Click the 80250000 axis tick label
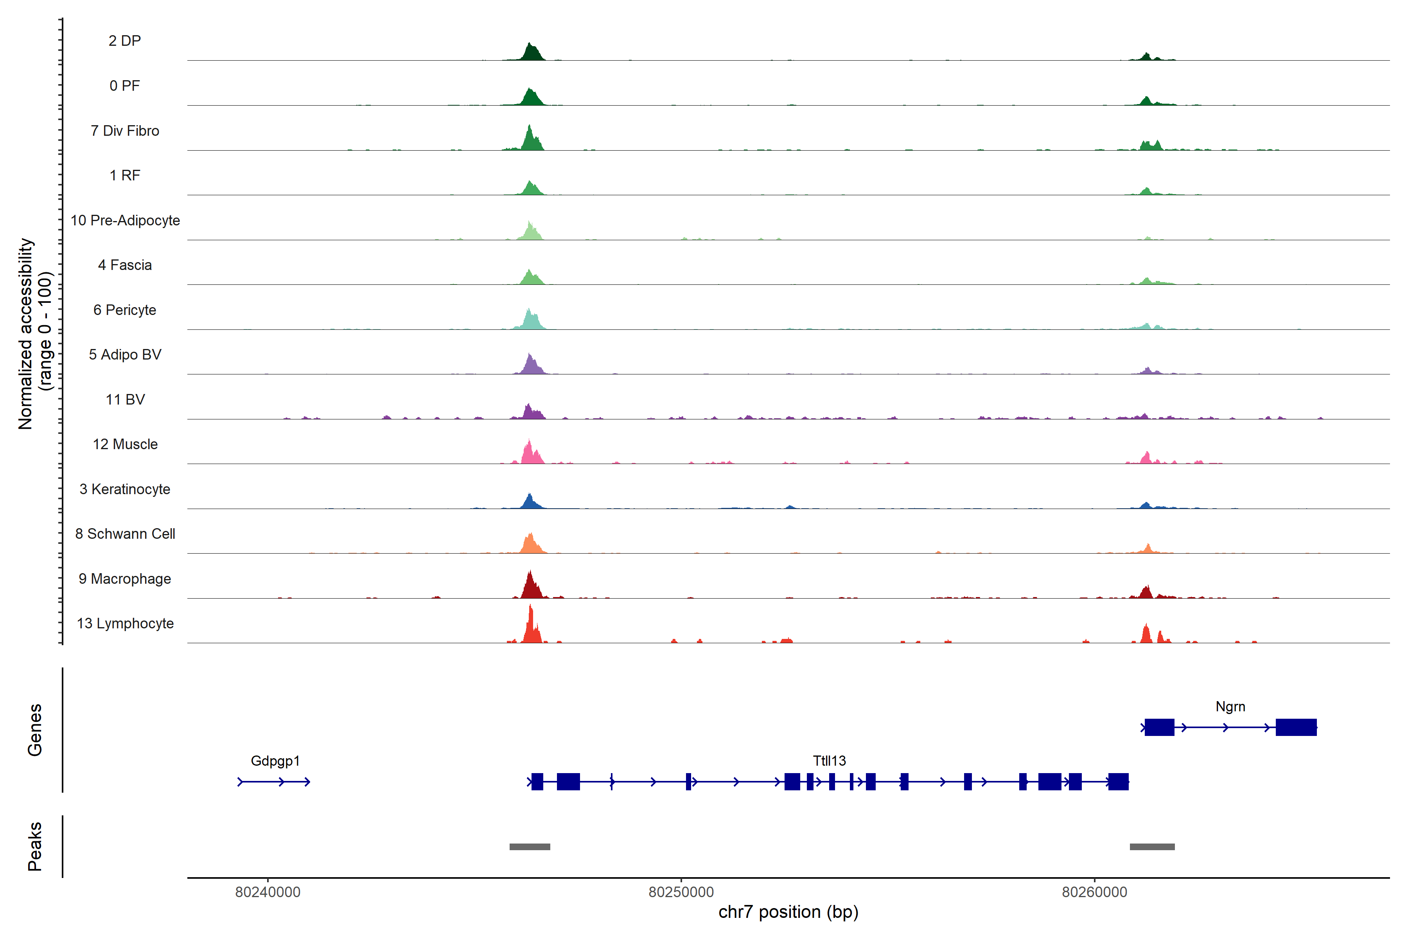 point(681,892)
